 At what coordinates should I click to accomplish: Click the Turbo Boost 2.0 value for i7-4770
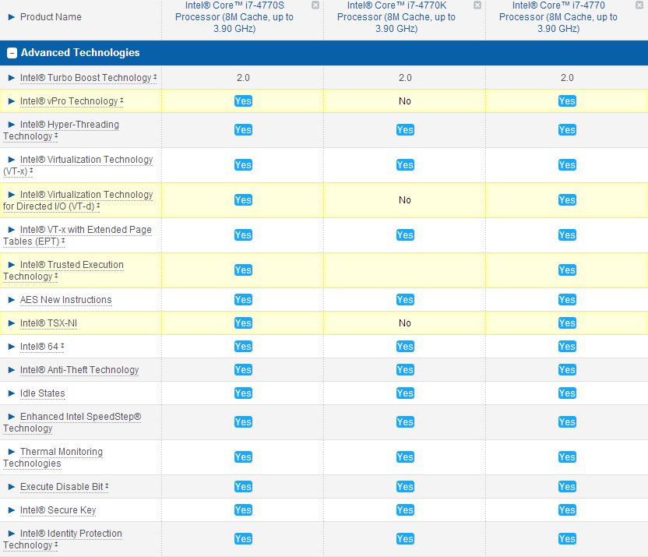point(567,78)
